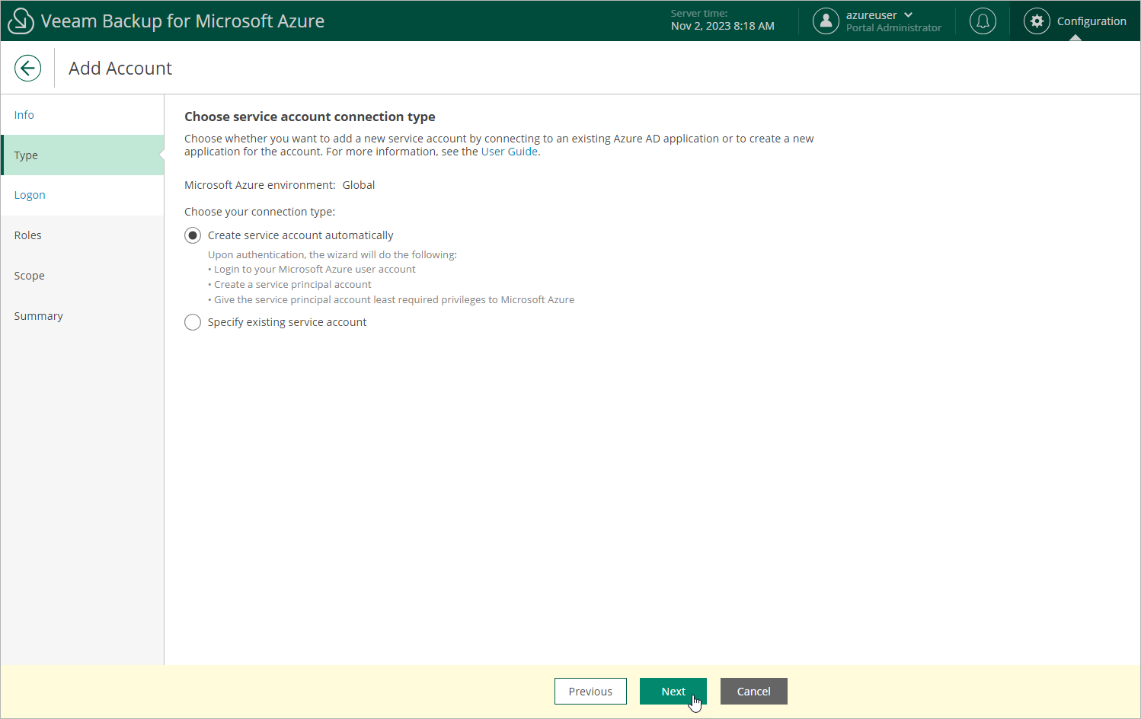This screenshot has width=1141, height=719.
Task: Open the notifications bell icon
Action: 983,21
